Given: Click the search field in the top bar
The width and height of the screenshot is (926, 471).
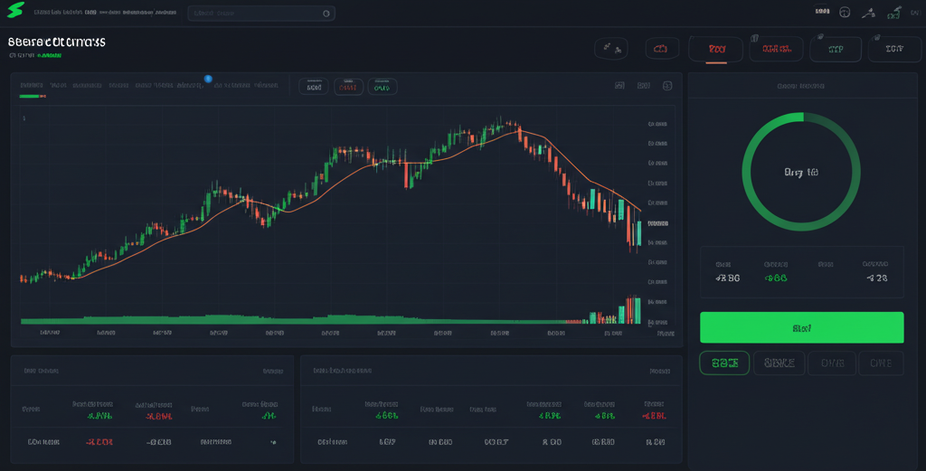Looking at the screenshot, I should click(x=261, y=13).
